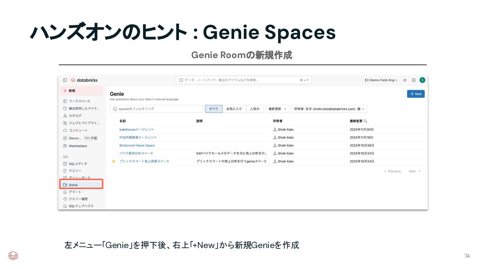Image resolution: width=479 pixels, height=269 pixels.
Task: Click the green user avatar S
Action: tap(422, 80)
